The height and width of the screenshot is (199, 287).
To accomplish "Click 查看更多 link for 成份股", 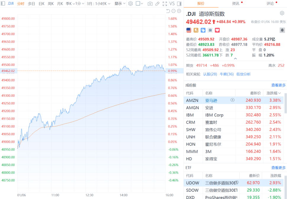I will tap(278, 85).
